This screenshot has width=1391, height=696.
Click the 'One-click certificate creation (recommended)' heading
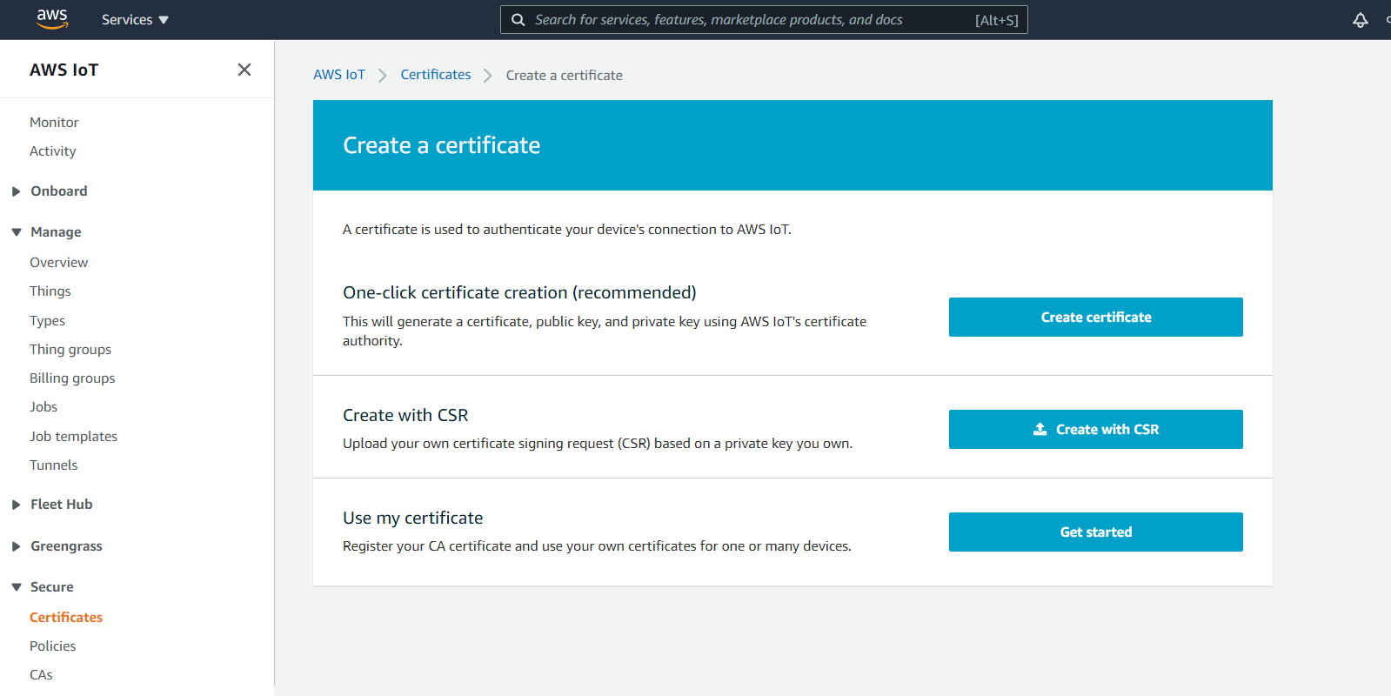click(x=520, y=293)
